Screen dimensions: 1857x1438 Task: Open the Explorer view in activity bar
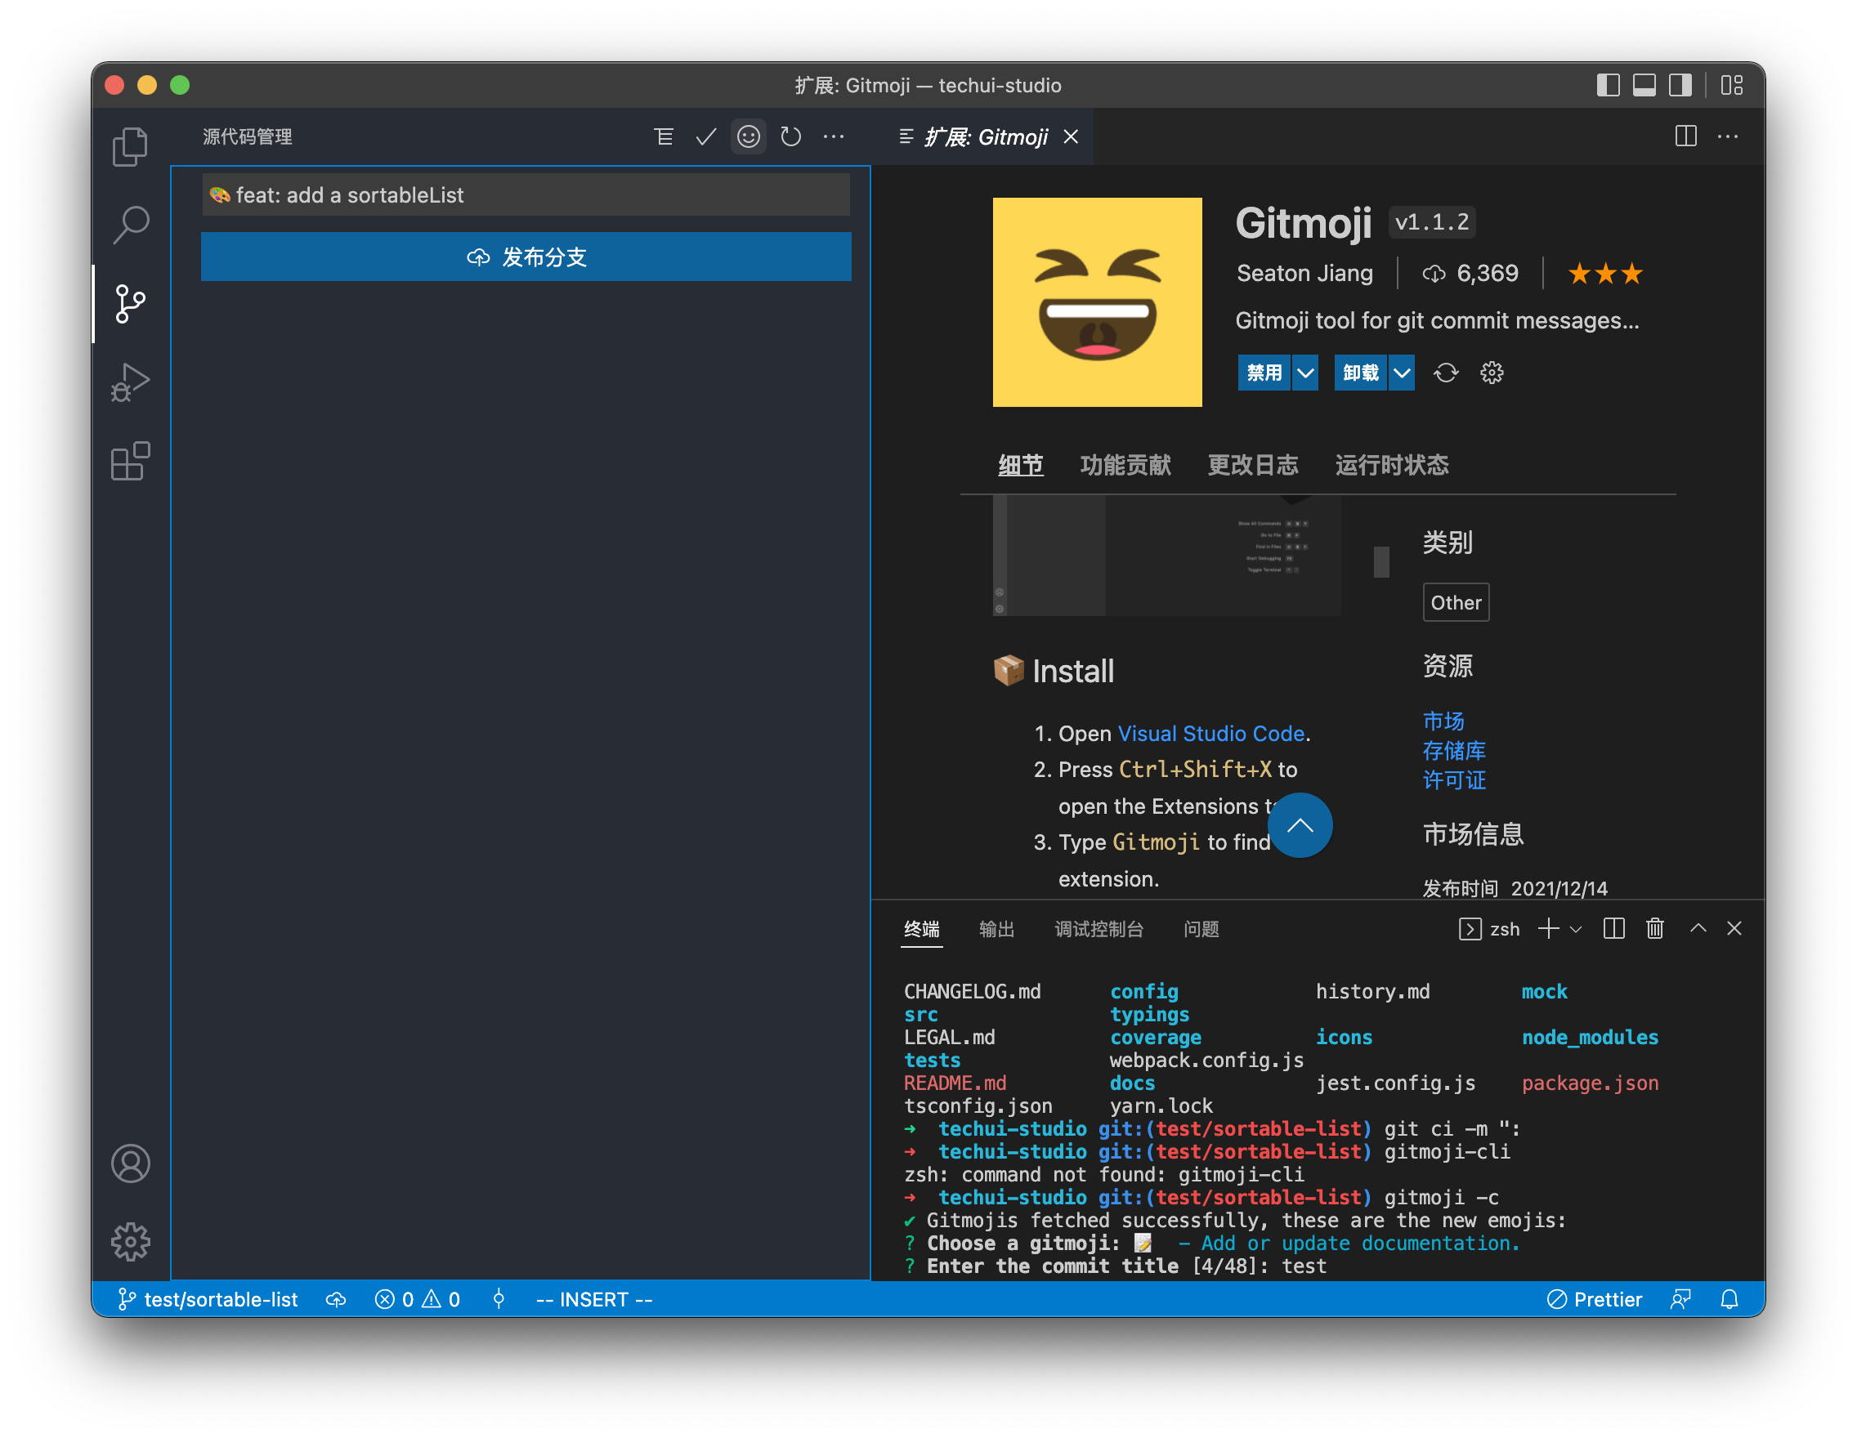tap(130, 146)
